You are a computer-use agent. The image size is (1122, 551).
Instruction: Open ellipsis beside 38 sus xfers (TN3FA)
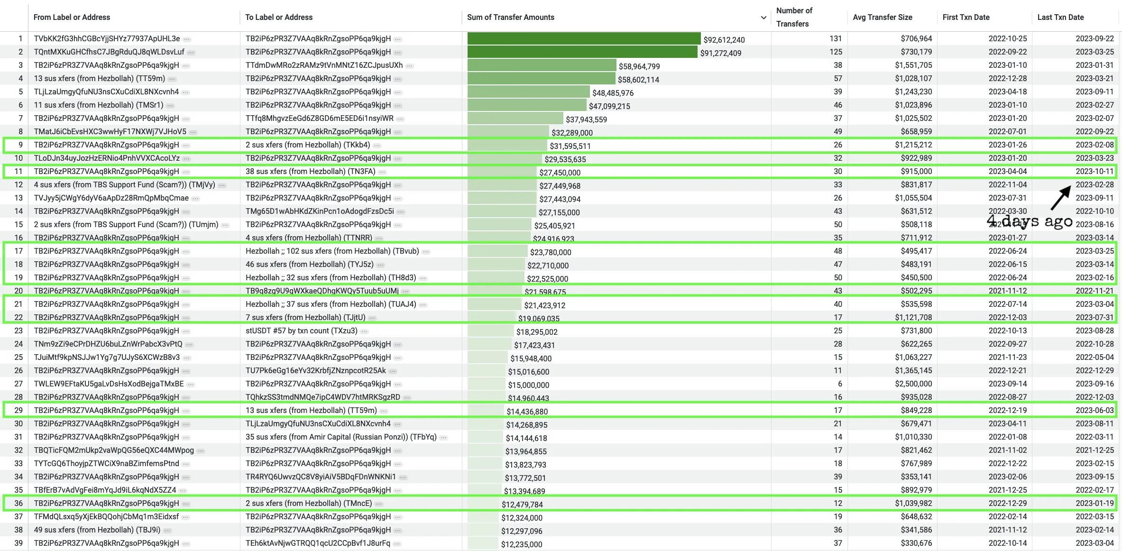tap(382, 172)
